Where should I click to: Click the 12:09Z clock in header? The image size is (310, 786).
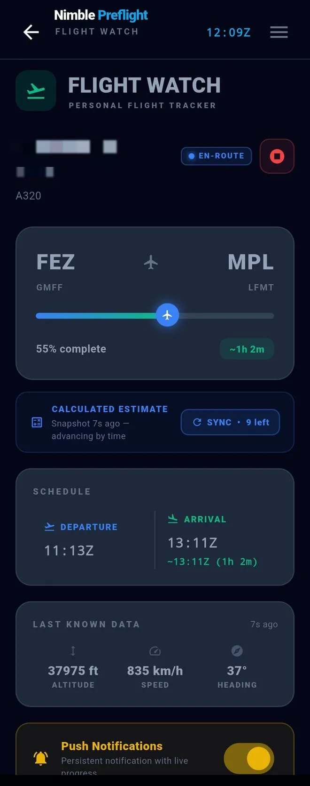coord(229,32)
